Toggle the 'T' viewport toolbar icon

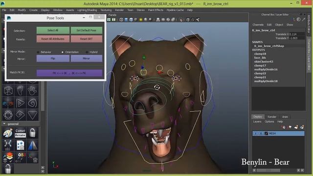point(113,20)
